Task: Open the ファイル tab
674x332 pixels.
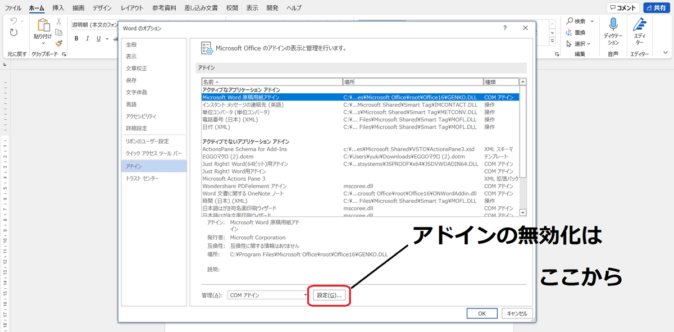Action: (x=13, y=8)
